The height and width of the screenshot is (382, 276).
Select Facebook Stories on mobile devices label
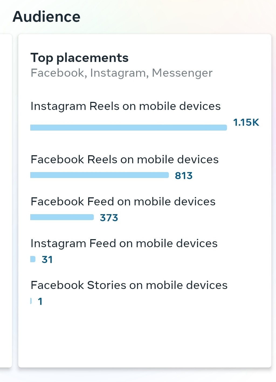click(x=129, y=285)
